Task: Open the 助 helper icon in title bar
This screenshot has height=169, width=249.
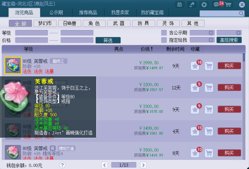Action: coord(180,4)
